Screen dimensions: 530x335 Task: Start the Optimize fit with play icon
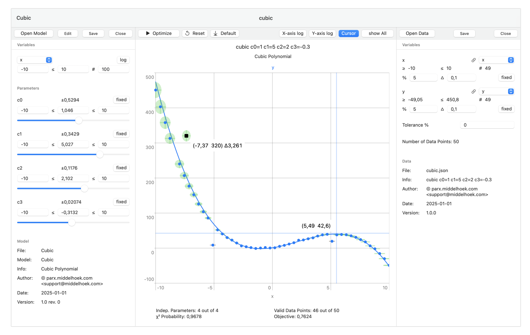(x=159, y=33)
